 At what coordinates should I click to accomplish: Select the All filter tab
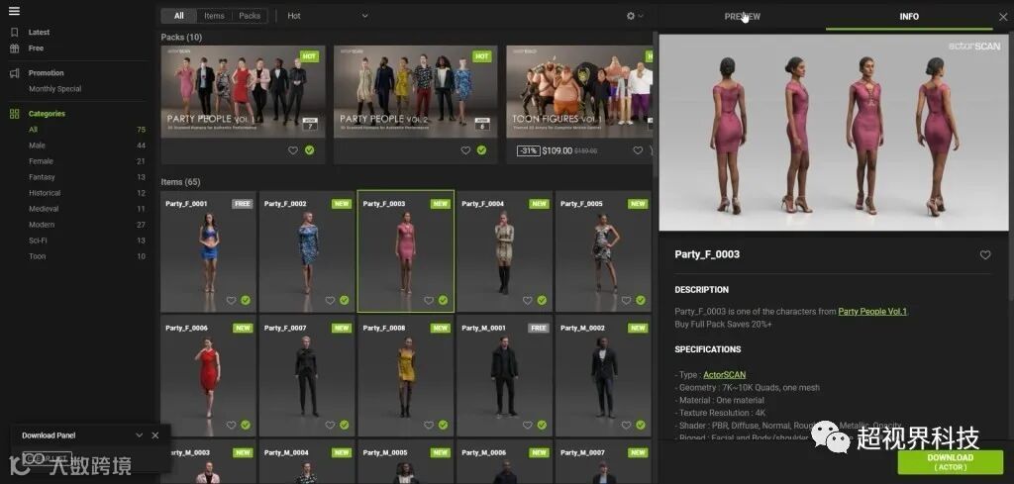179,16
